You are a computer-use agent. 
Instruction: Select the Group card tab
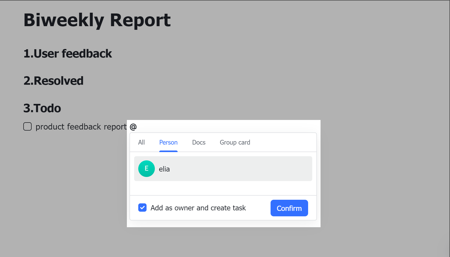pyautogui.click(x=235, y=142)
